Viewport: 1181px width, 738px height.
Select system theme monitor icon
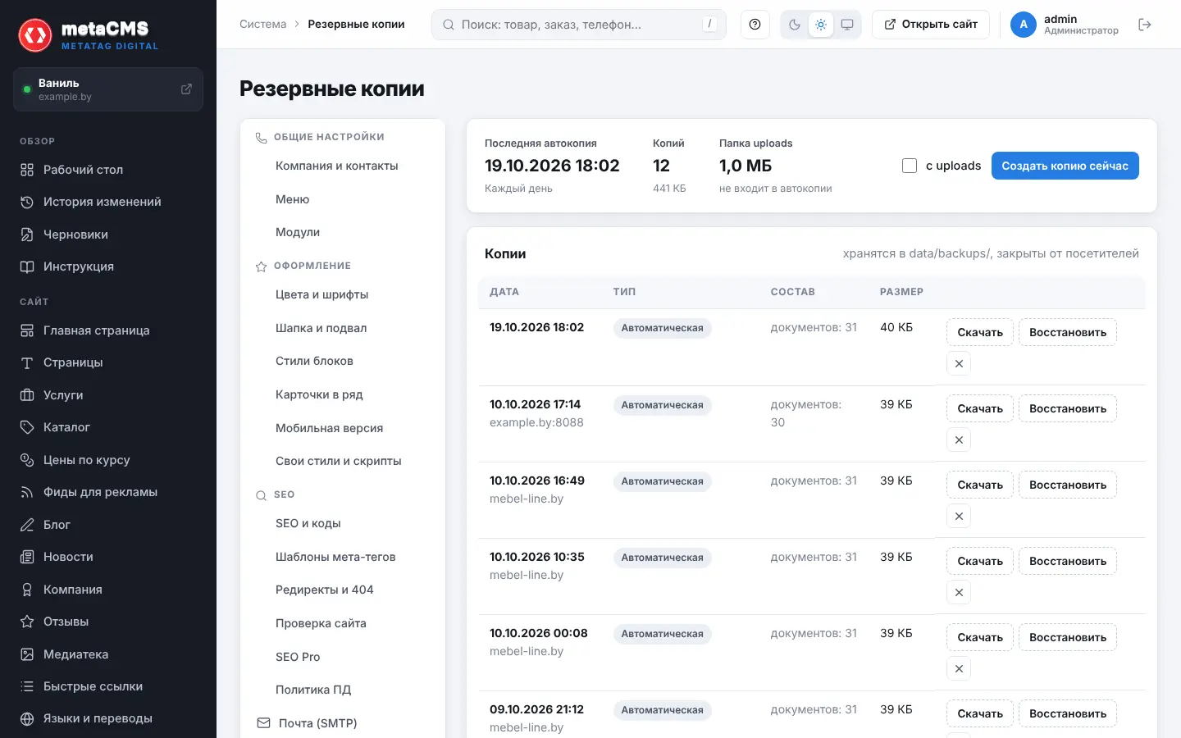coord(847,25)
